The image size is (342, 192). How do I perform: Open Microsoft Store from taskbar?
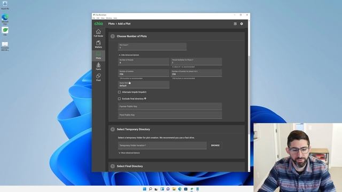point(185,189)
